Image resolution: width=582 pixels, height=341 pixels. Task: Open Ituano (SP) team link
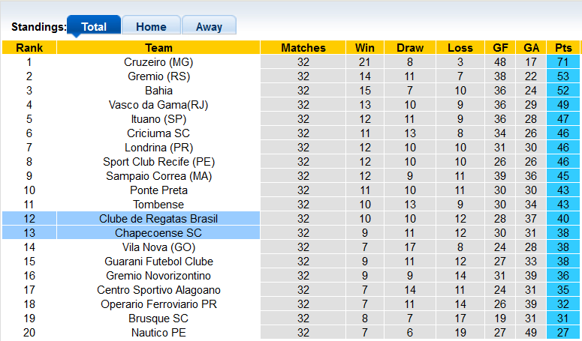pyautogui.click(x=158, y=119)
